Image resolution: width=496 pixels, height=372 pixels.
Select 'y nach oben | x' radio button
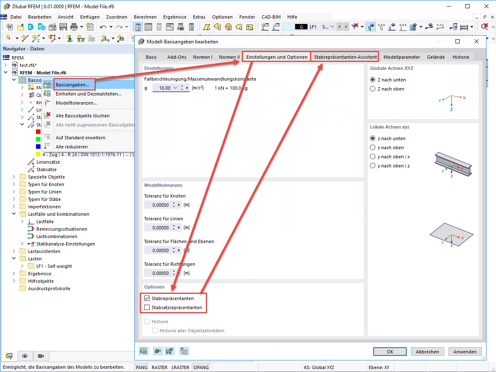[373, 157]
